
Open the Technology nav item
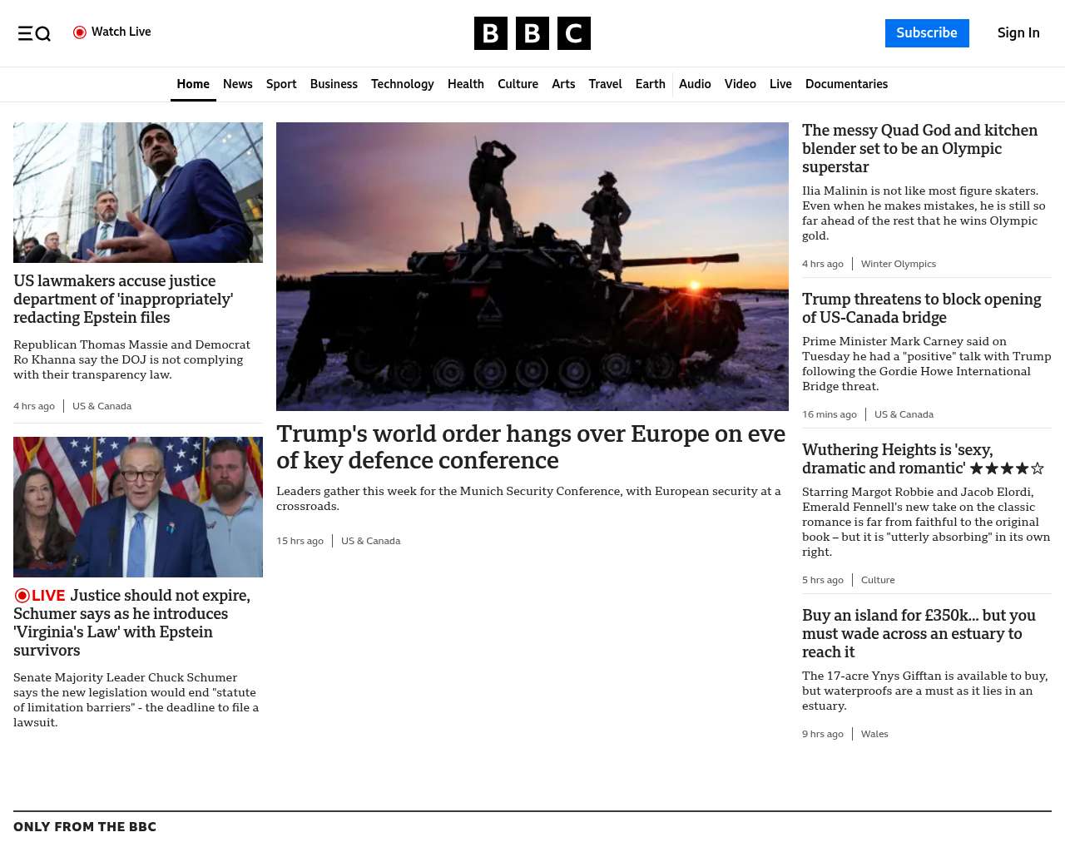tap(402, 84)
